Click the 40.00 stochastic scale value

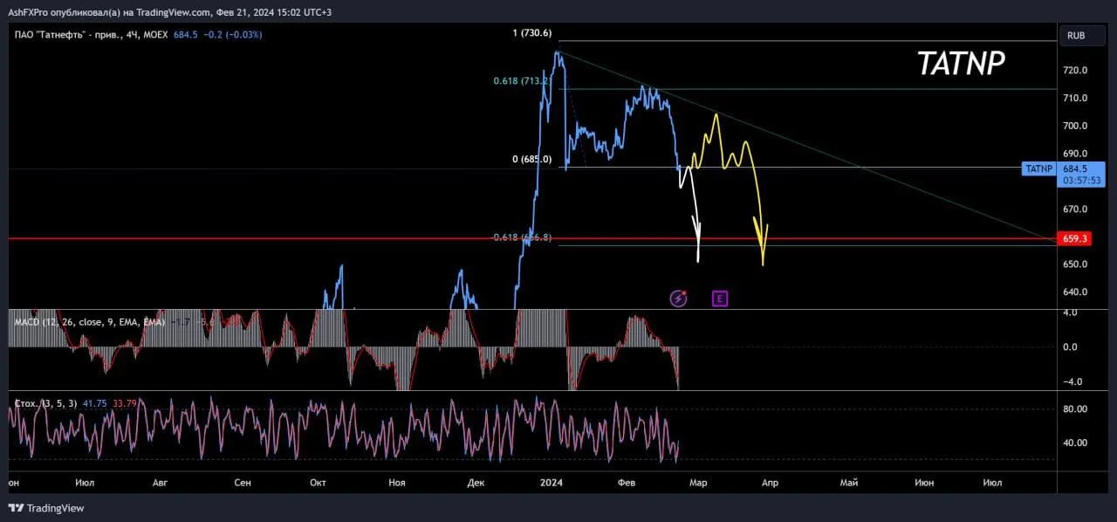(x=1075, y=443)
